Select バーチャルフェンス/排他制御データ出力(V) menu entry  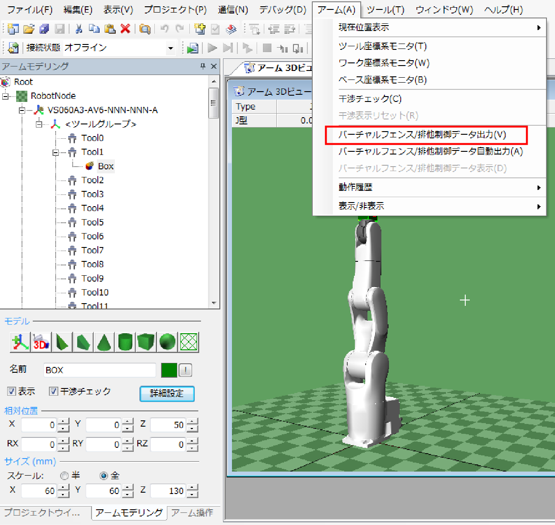click(422, 135)
